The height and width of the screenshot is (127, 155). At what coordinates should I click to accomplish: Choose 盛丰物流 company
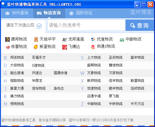[137, 57]
